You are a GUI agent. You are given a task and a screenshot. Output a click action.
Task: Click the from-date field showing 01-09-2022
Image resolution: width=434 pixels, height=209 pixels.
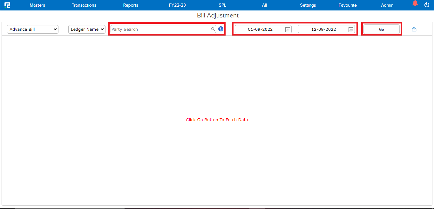[260, 29]
